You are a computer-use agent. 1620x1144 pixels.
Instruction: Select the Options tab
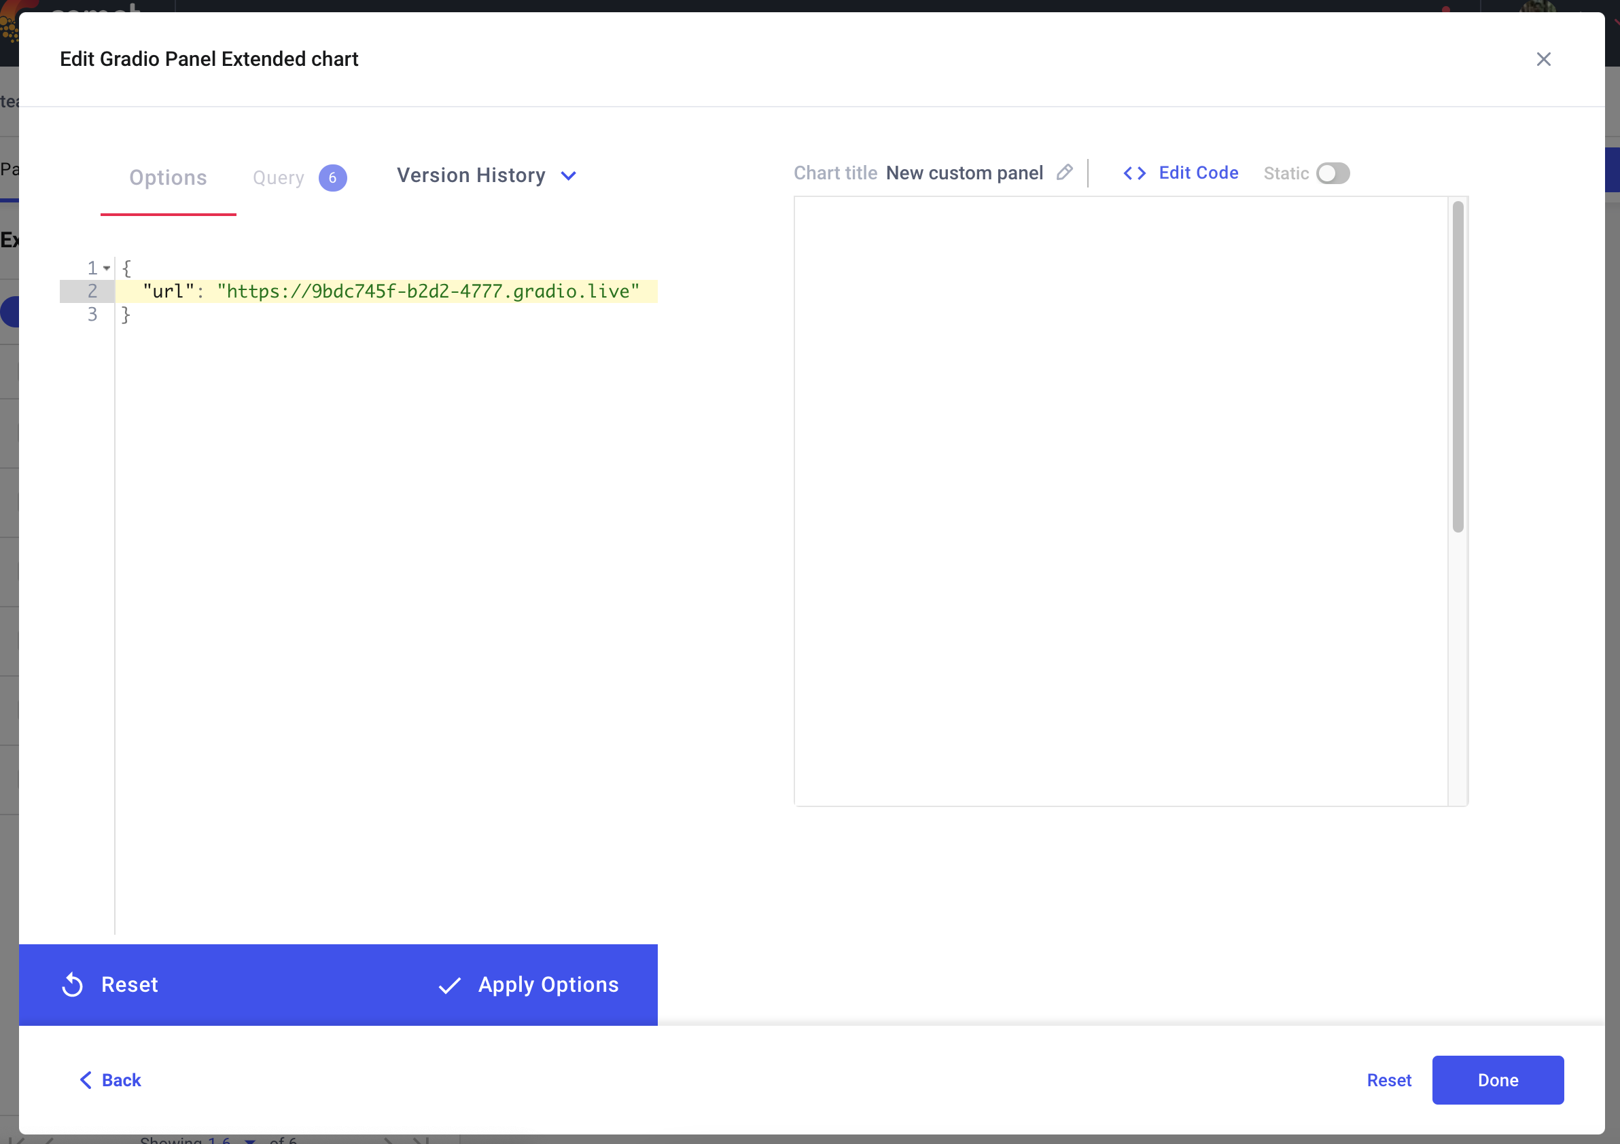tap(169, 177)
